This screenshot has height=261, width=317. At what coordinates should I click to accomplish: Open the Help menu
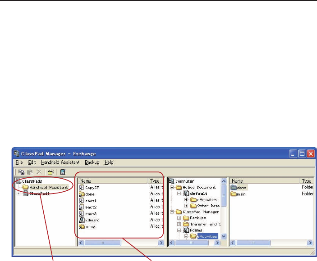pos(109,162)
